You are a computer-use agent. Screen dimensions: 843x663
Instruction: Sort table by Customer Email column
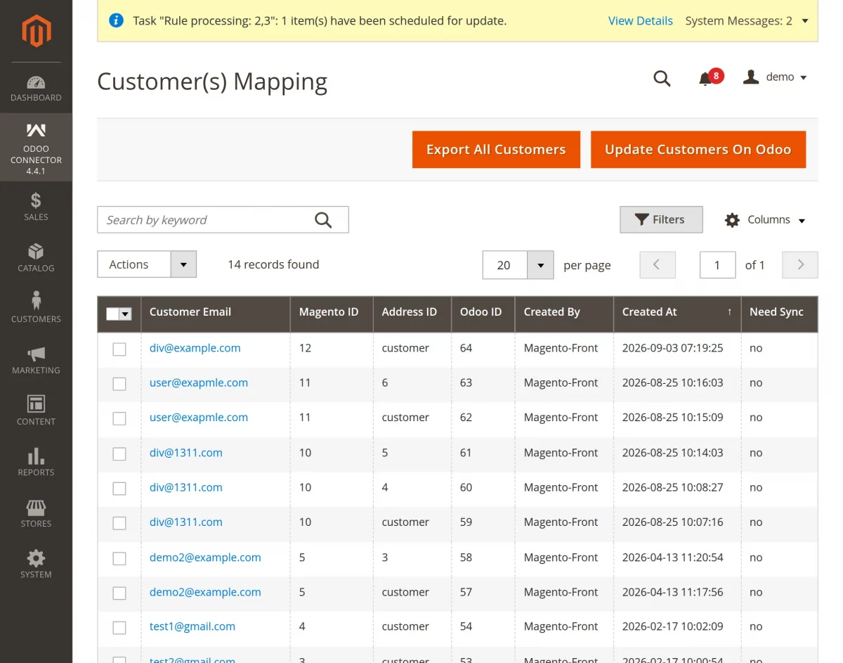(x=190, y=312)
